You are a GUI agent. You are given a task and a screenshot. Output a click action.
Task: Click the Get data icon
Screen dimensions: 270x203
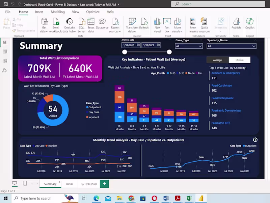click(44, 24)
